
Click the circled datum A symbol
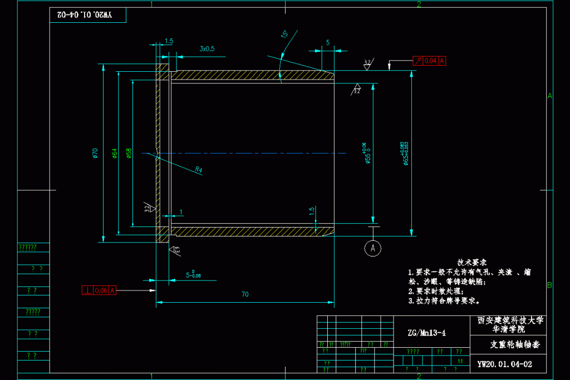tap(372, 248)
